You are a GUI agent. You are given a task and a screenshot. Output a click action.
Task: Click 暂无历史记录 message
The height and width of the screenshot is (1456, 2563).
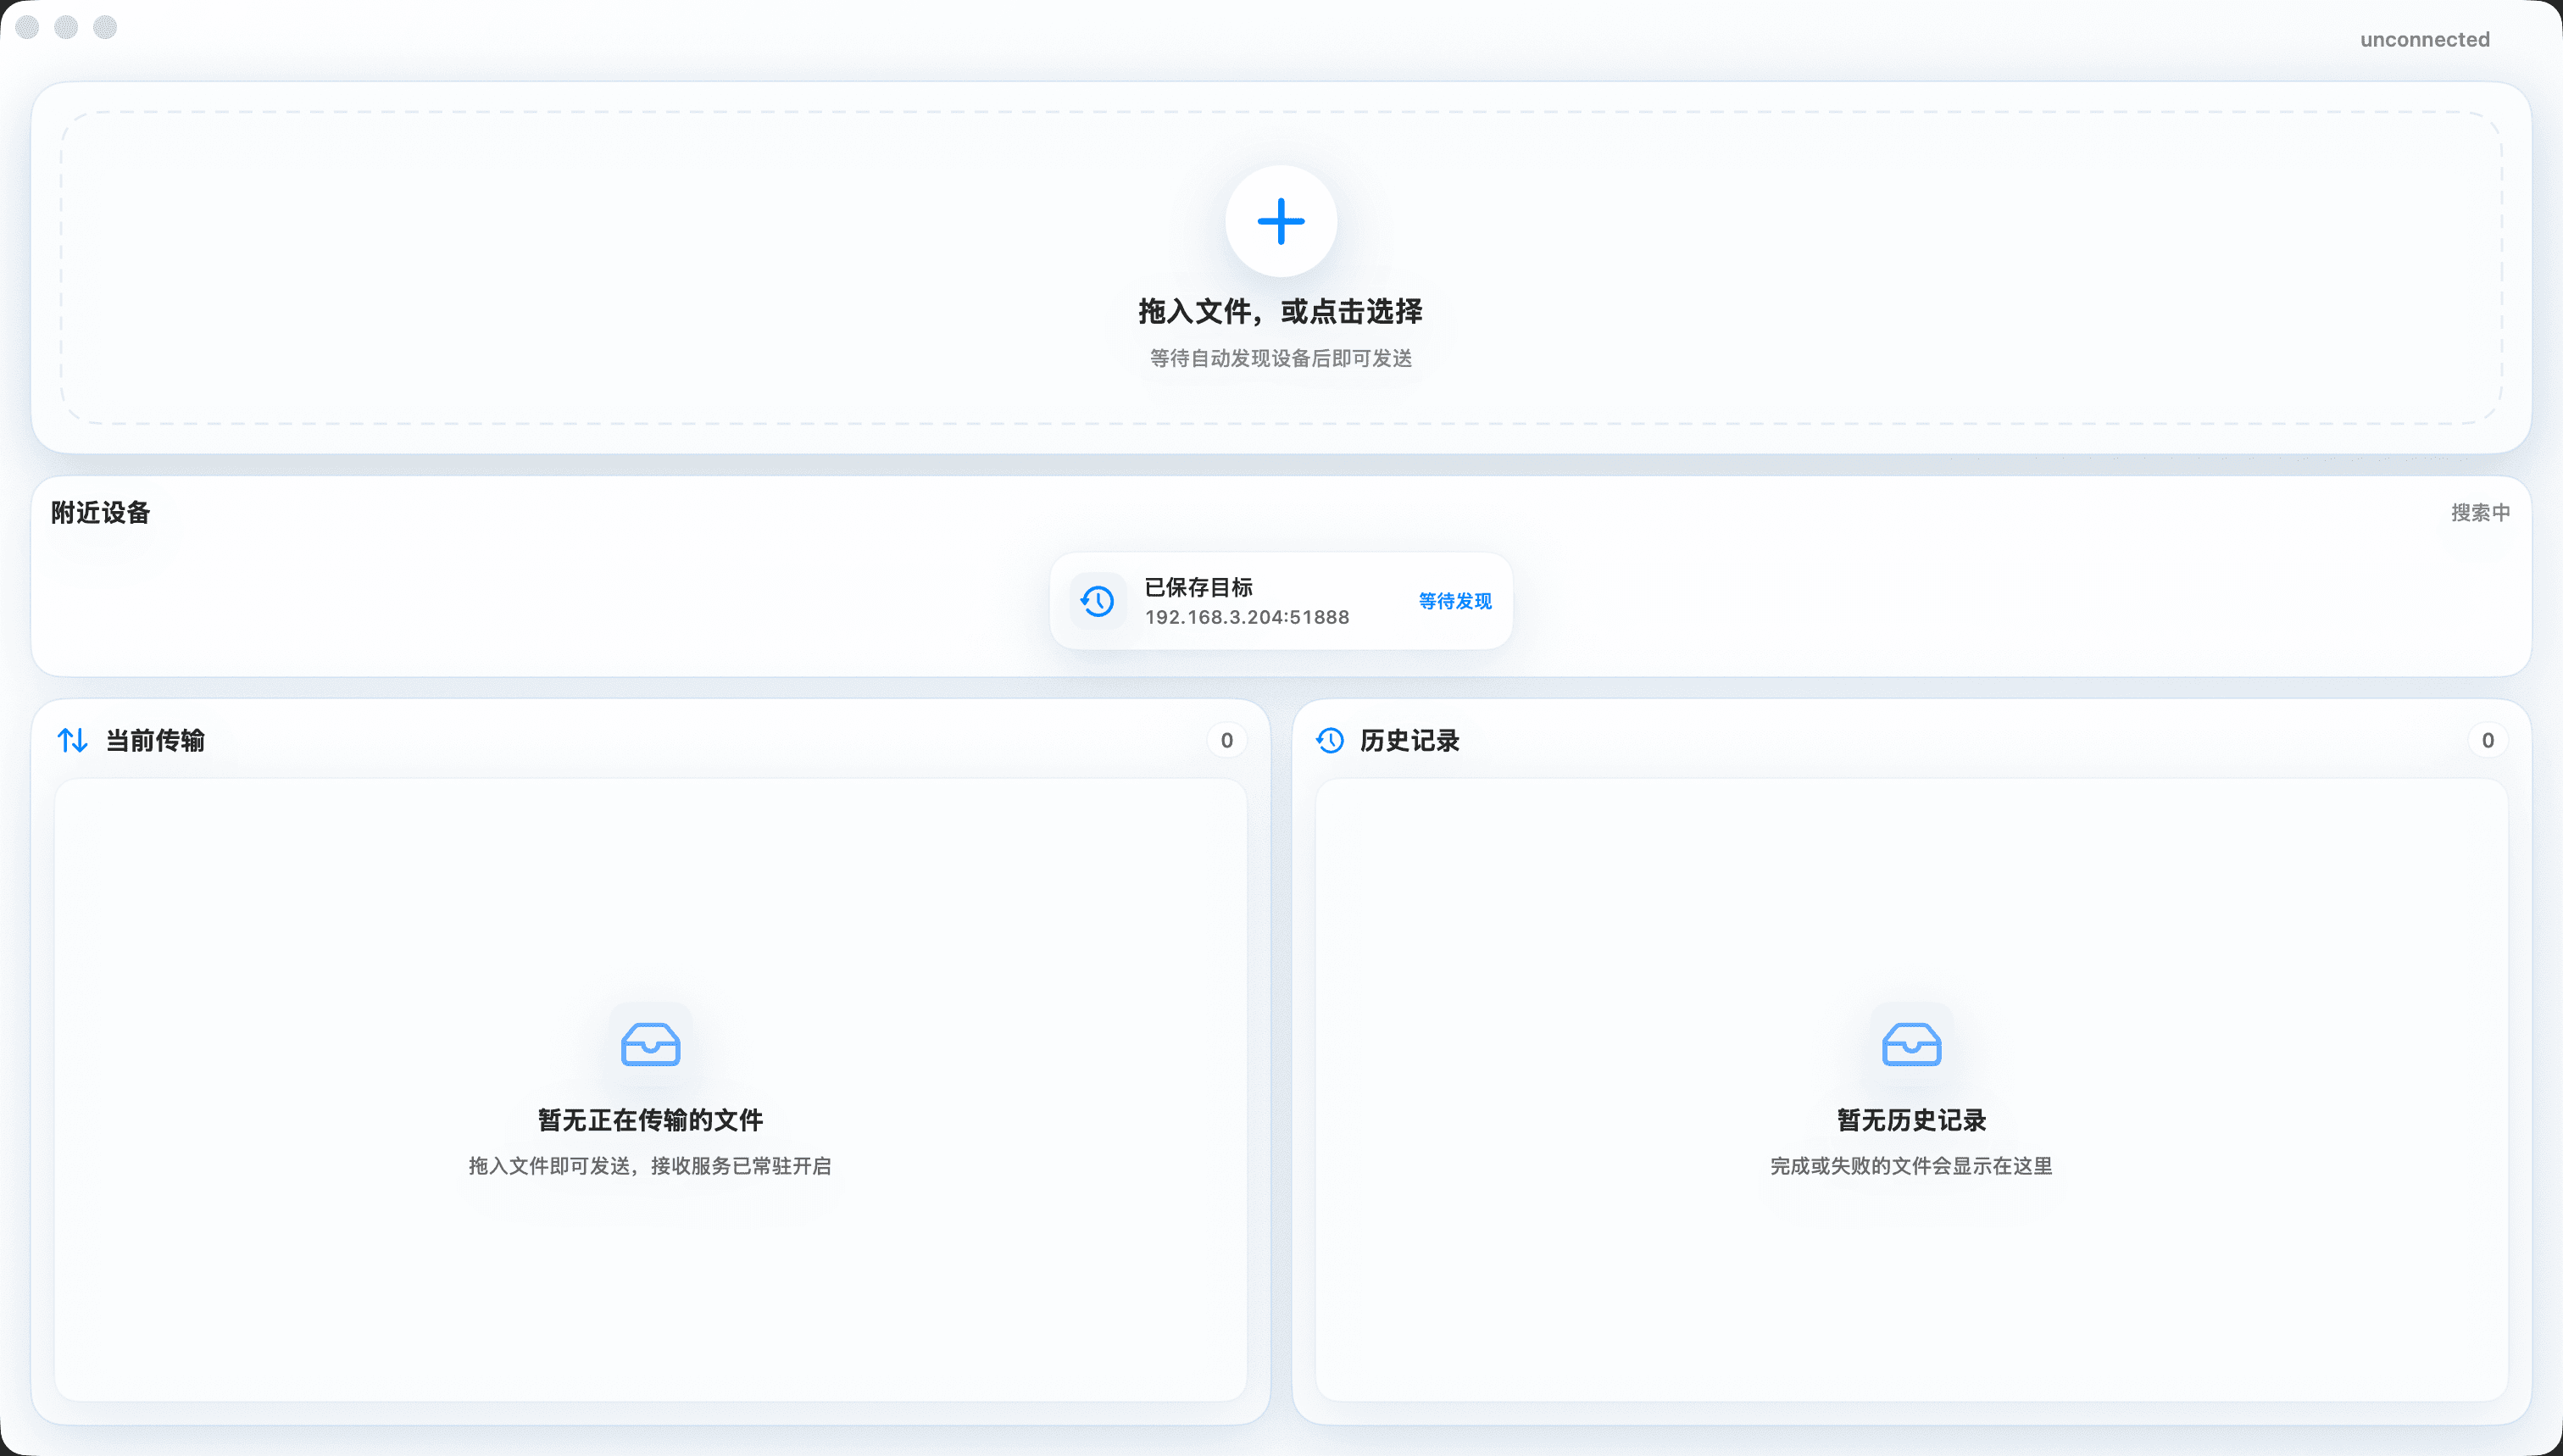pos(1911,1120)
